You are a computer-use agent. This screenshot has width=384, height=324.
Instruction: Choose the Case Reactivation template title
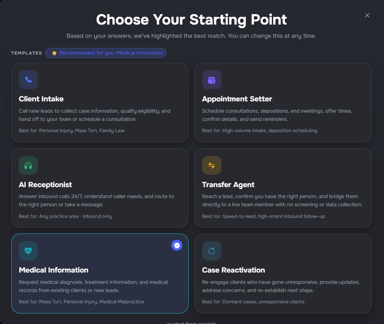click(x=233, y=270)
